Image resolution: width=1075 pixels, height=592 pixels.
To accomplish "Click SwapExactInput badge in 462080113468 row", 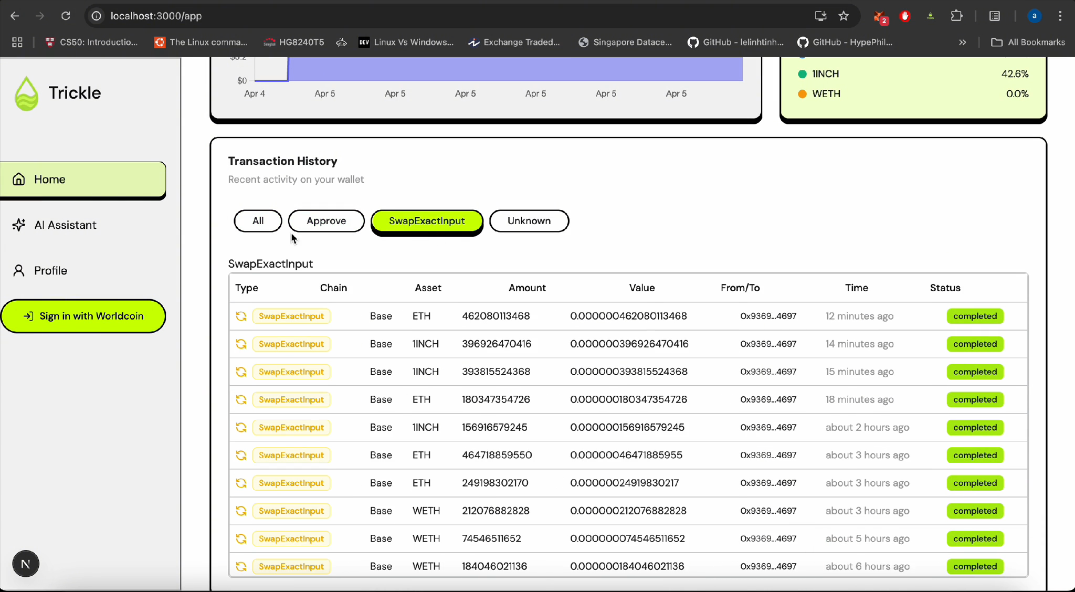I will pos(291,316).
